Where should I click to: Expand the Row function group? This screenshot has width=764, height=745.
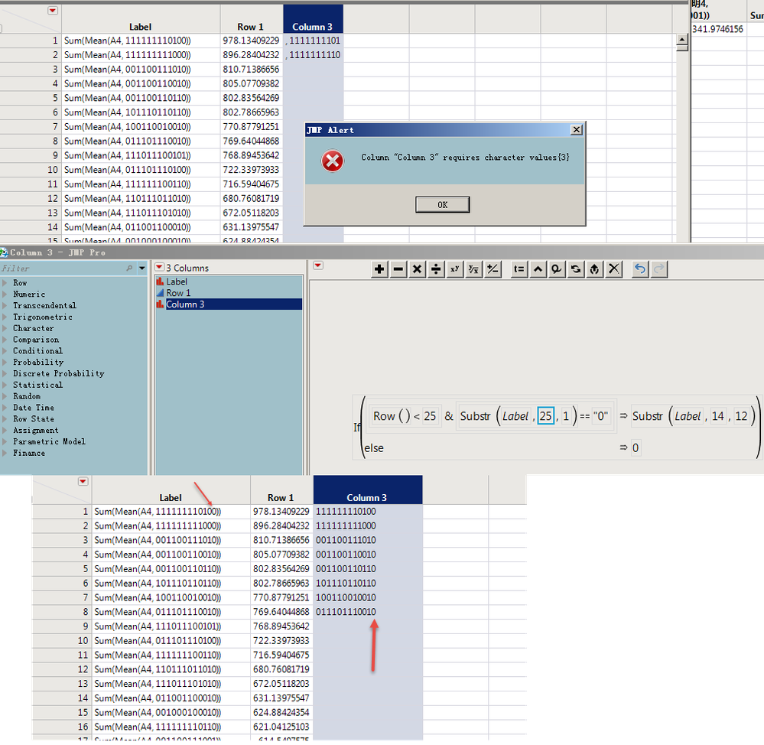pos(5,282)
